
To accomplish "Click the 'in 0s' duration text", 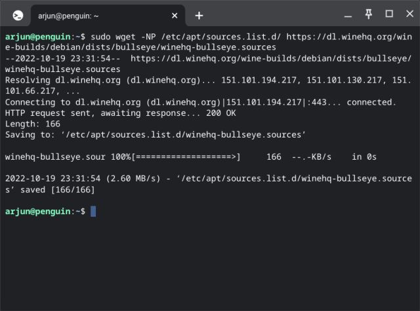I will [364, 157].
